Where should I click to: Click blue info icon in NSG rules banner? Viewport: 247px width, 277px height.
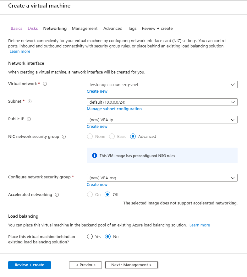point(95,156)
